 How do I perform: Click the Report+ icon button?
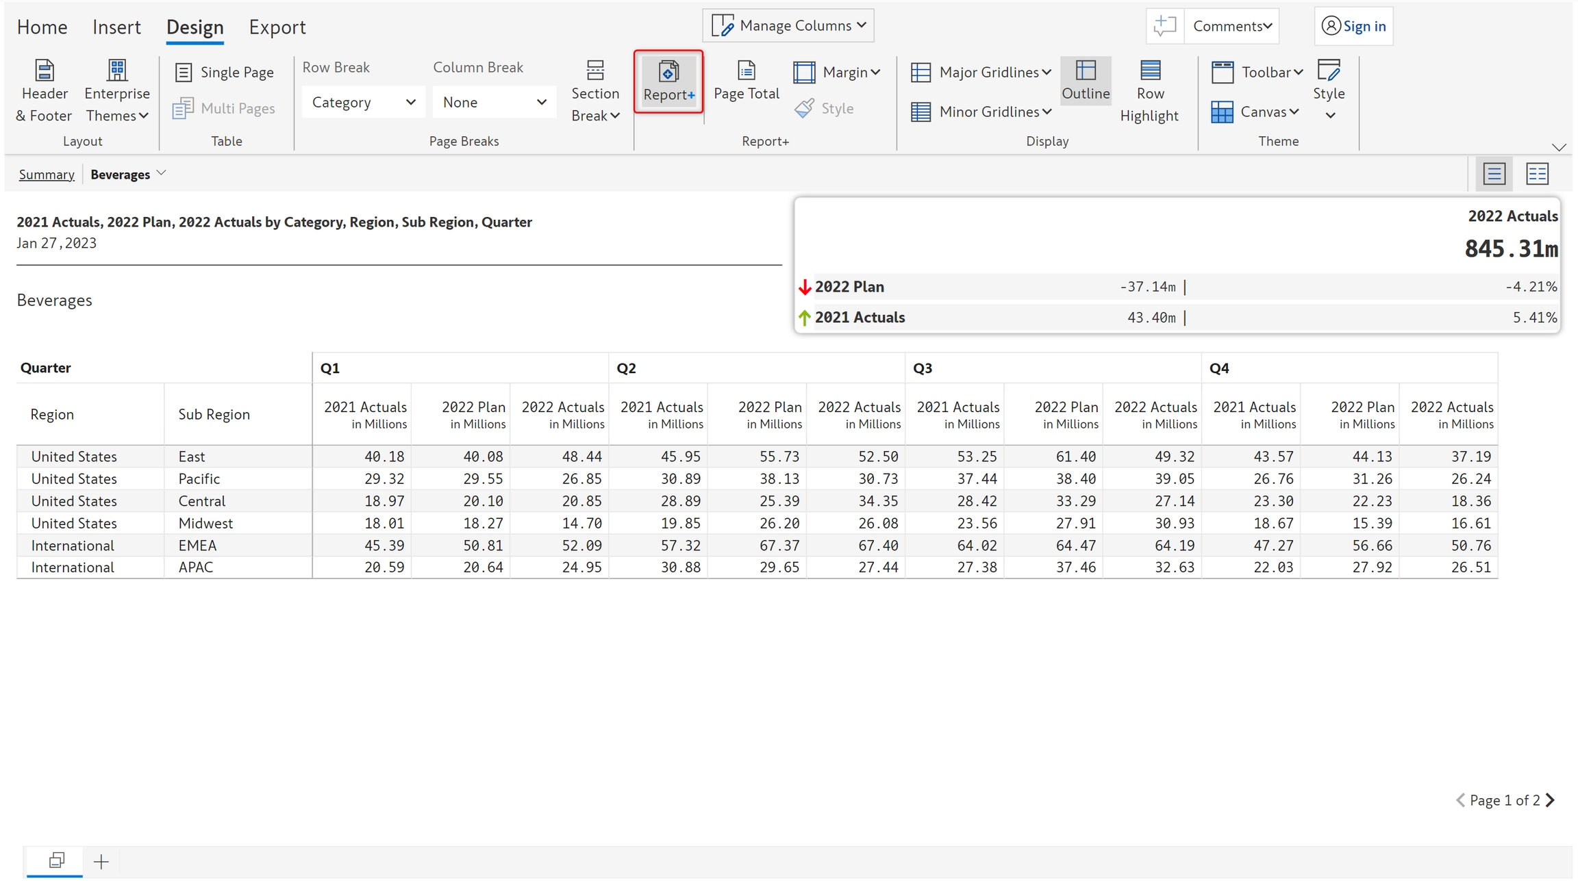click(668, 81)
